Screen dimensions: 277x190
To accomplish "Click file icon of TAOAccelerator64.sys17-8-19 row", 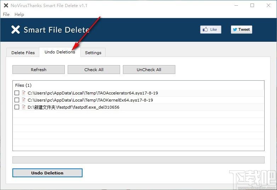I will pos(23,93).
